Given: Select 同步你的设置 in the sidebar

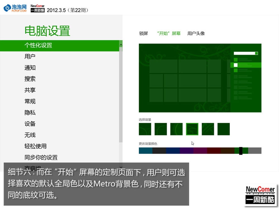Looking at the screenshot, I should point(41,157).
